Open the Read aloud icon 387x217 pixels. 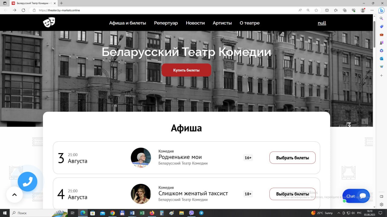[300, 10]
